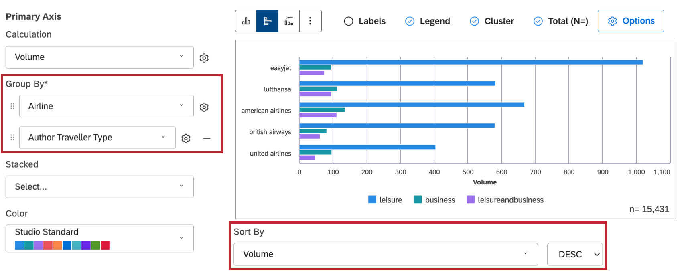Click the american airlines axis label
The width and height of the screenshot is (682, 271).
point(266,111)
